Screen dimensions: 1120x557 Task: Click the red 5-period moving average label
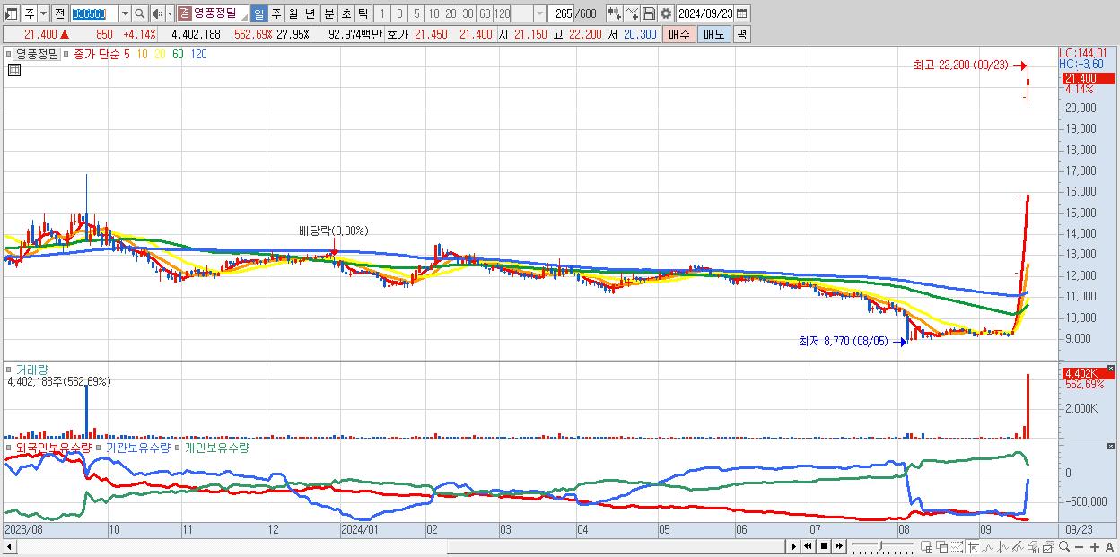coord(127,55)
